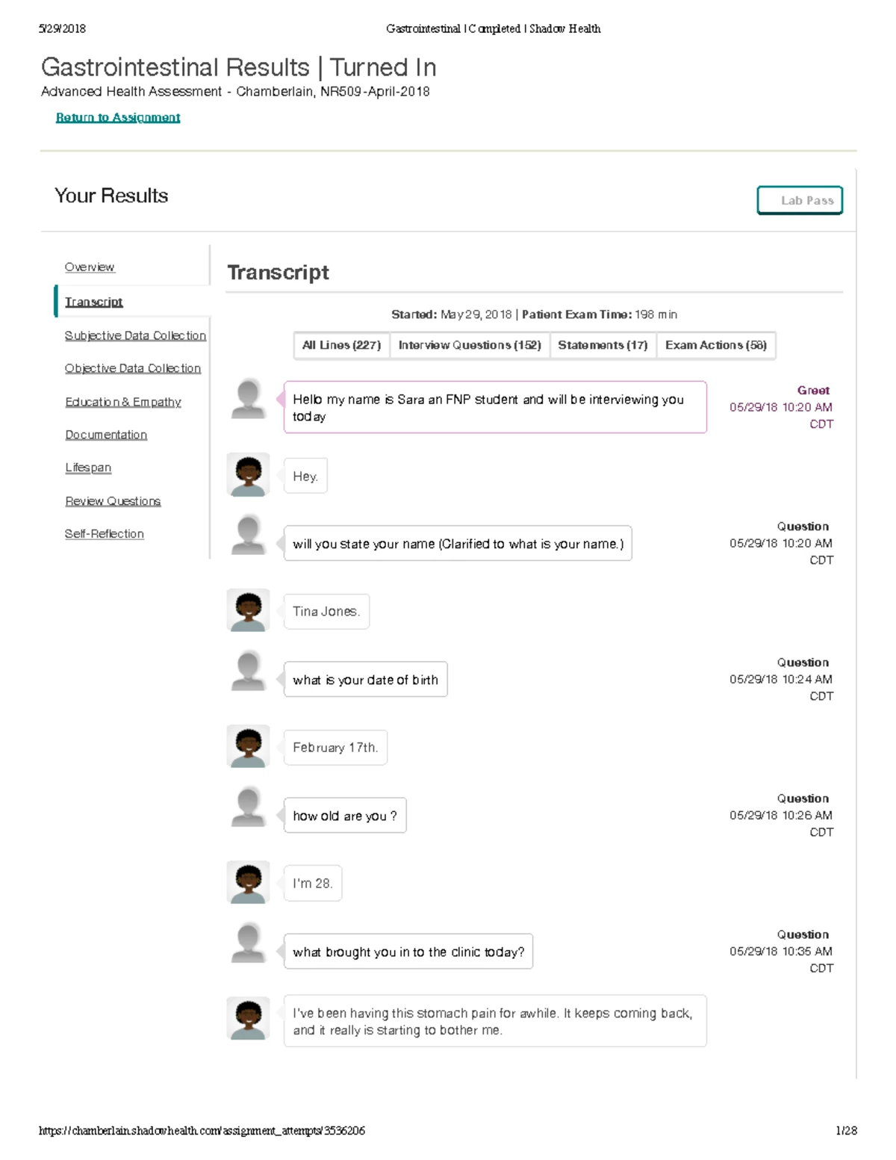Navigate to Objective Data Collection

click(133, 368)
